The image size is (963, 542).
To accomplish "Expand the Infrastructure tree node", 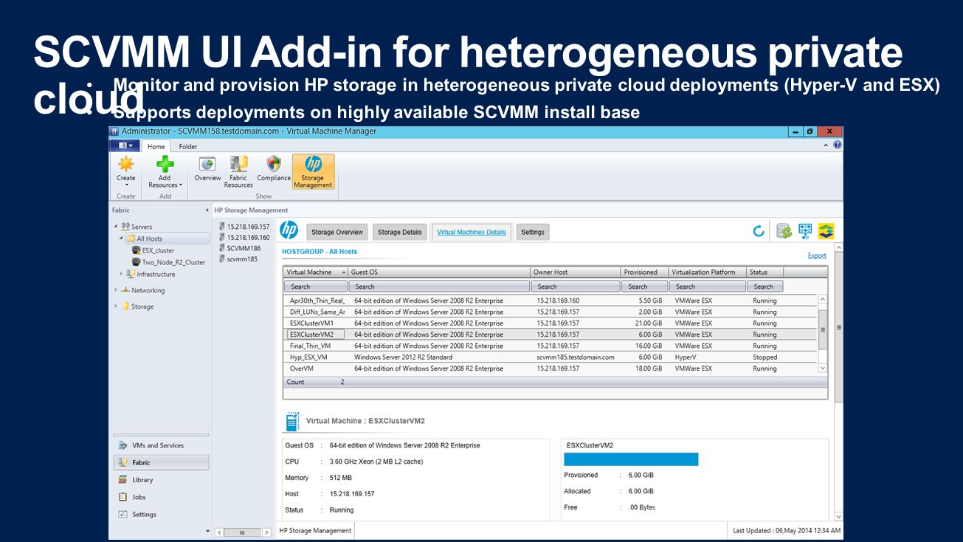I will (x=121, y=274).
